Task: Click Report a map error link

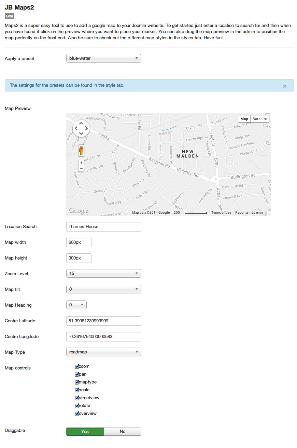Action: click(249, 213)
